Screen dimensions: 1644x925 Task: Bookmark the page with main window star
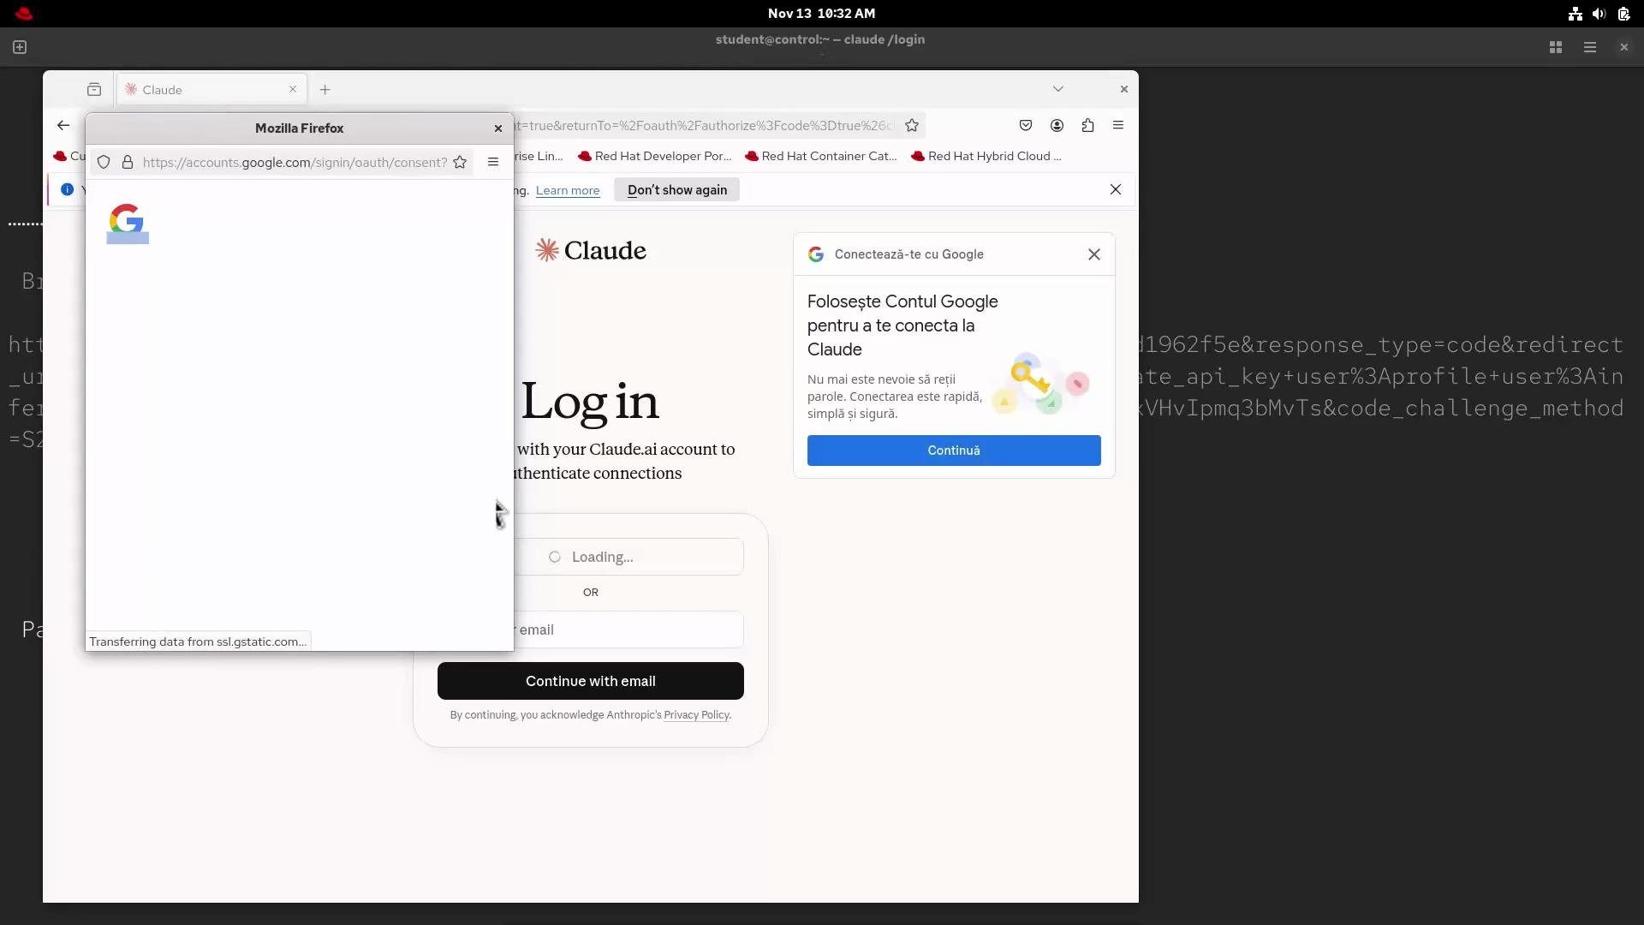[912, 125]
